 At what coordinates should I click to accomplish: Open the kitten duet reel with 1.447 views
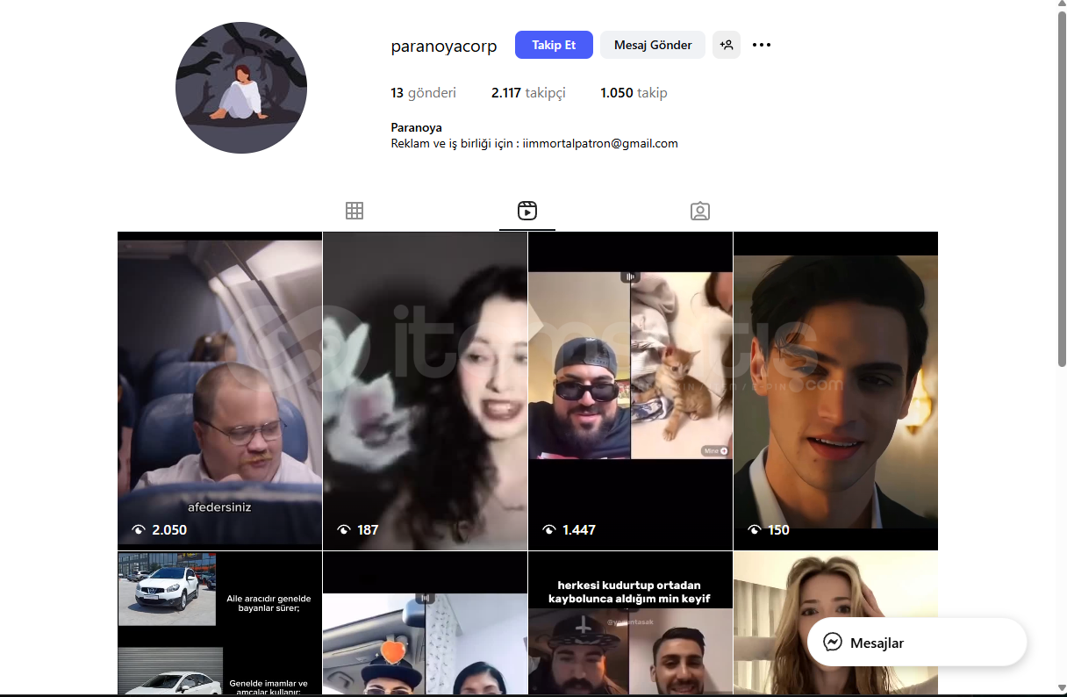click(630, 391)
